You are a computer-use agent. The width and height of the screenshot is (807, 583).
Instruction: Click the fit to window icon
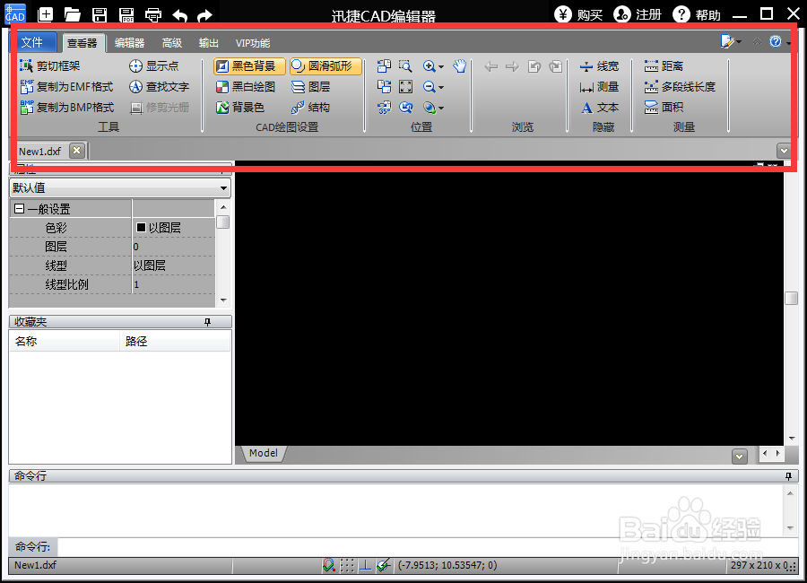click(405, 86)
